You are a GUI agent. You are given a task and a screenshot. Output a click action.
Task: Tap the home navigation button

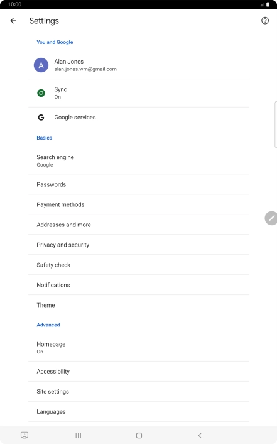point(139,435)
